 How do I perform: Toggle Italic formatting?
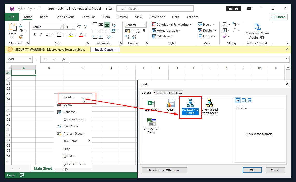[41, 35]
